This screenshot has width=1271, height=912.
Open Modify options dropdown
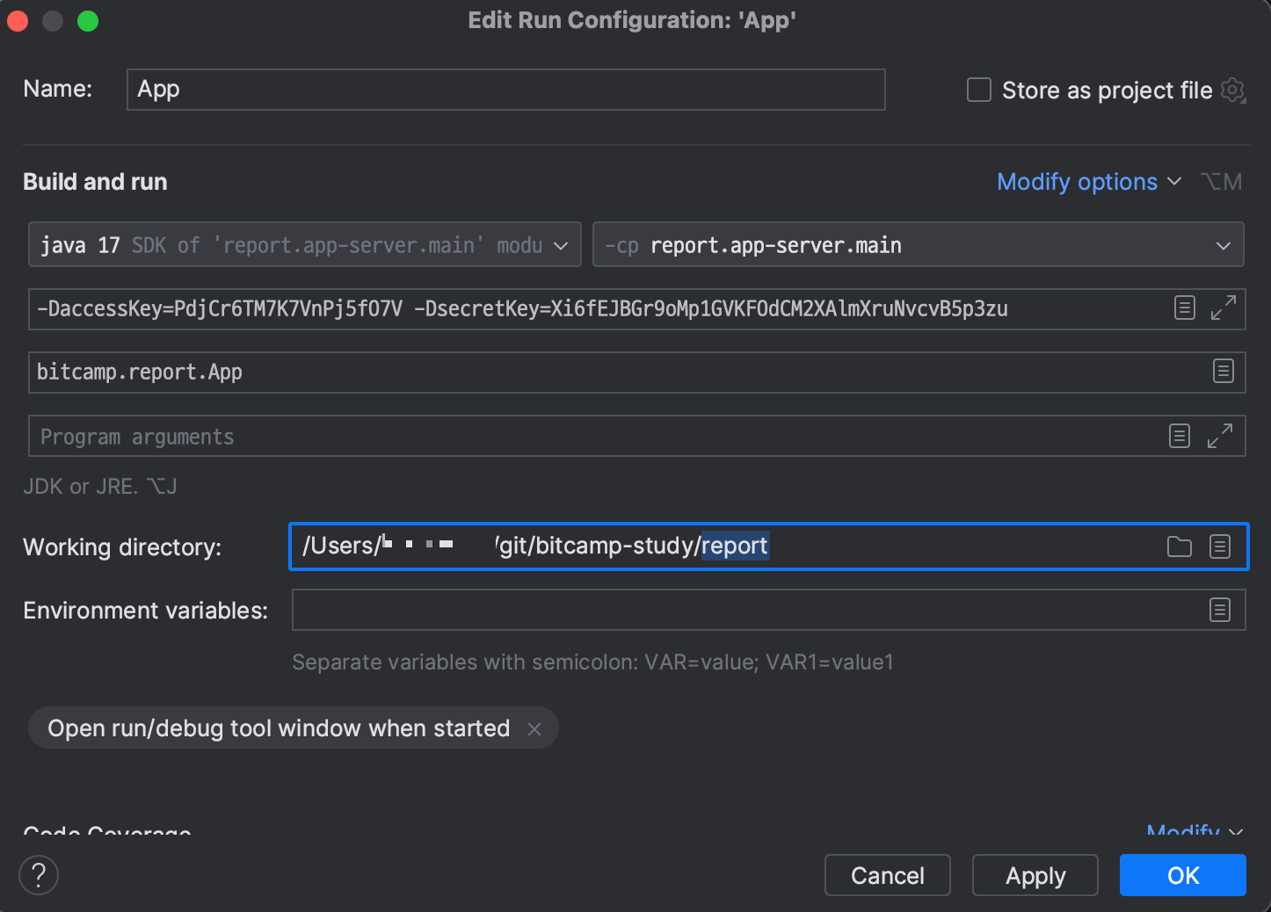(1089, 182)
